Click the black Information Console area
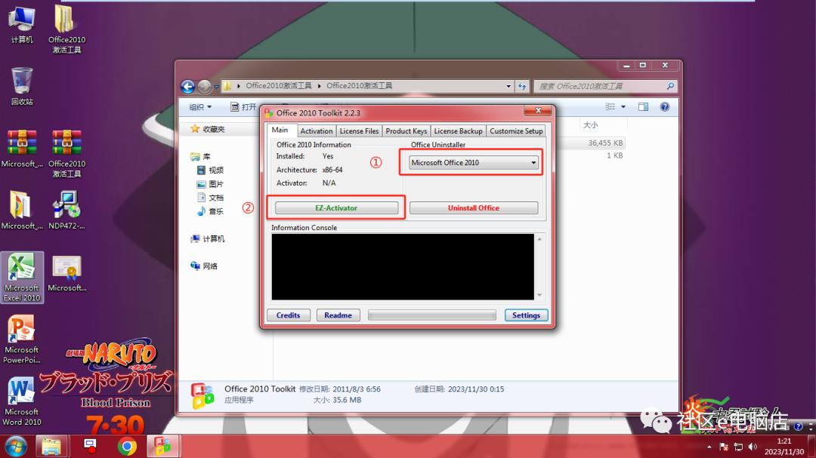Screen dimensions: 816x458 pos(403,266)
